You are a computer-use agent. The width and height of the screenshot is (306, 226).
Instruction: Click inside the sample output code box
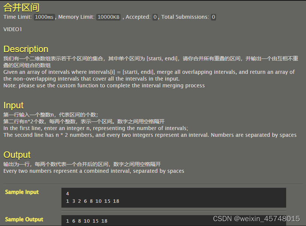tap(173, 221)
